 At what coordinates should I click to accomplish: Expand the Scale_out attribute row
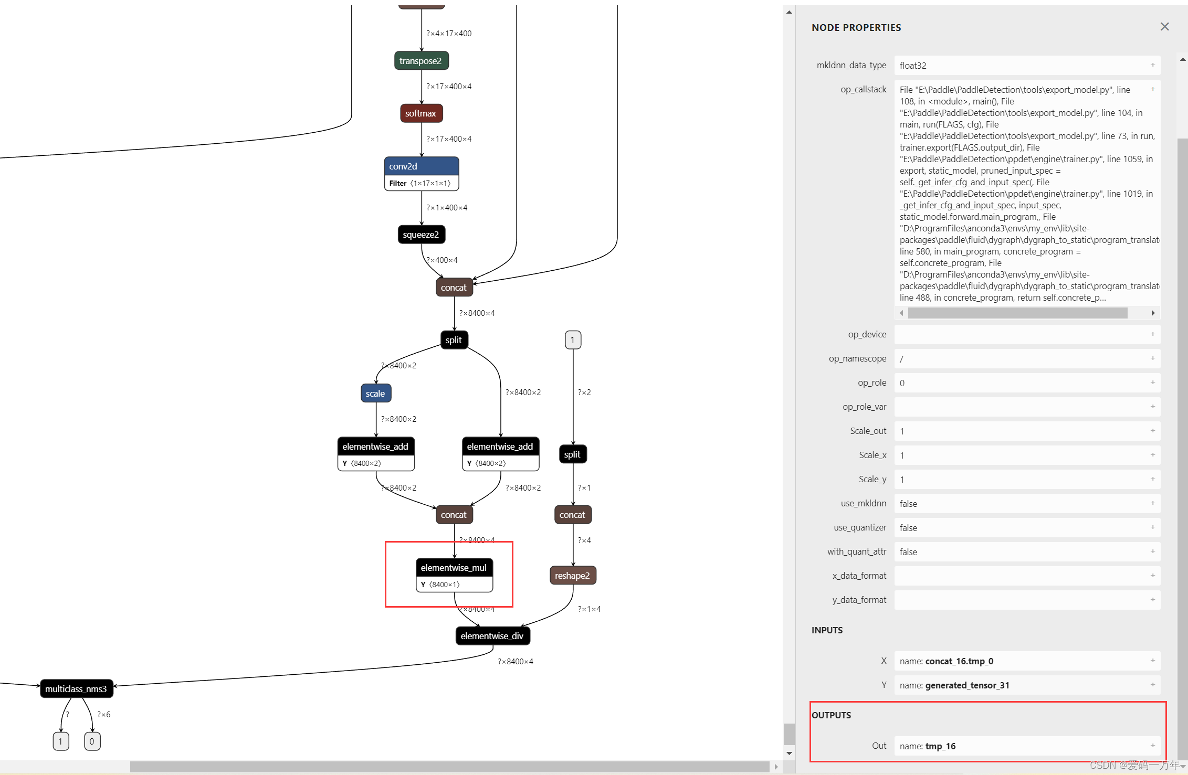tap(1153, 431)
